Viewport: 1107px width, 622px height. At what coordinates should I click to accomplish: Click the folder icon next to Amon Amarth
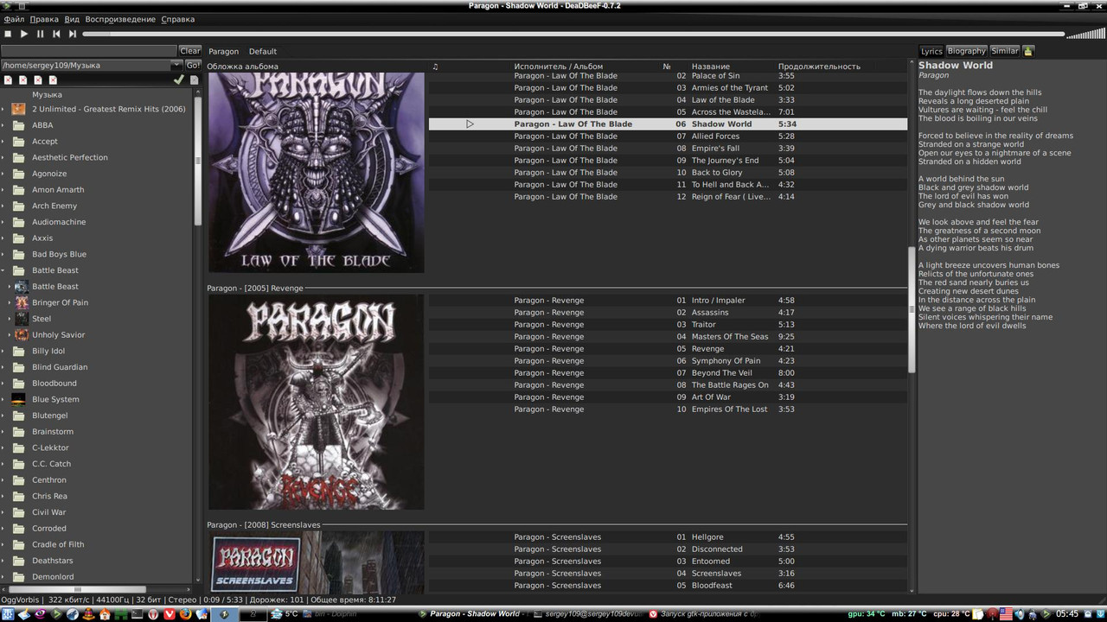18,190
